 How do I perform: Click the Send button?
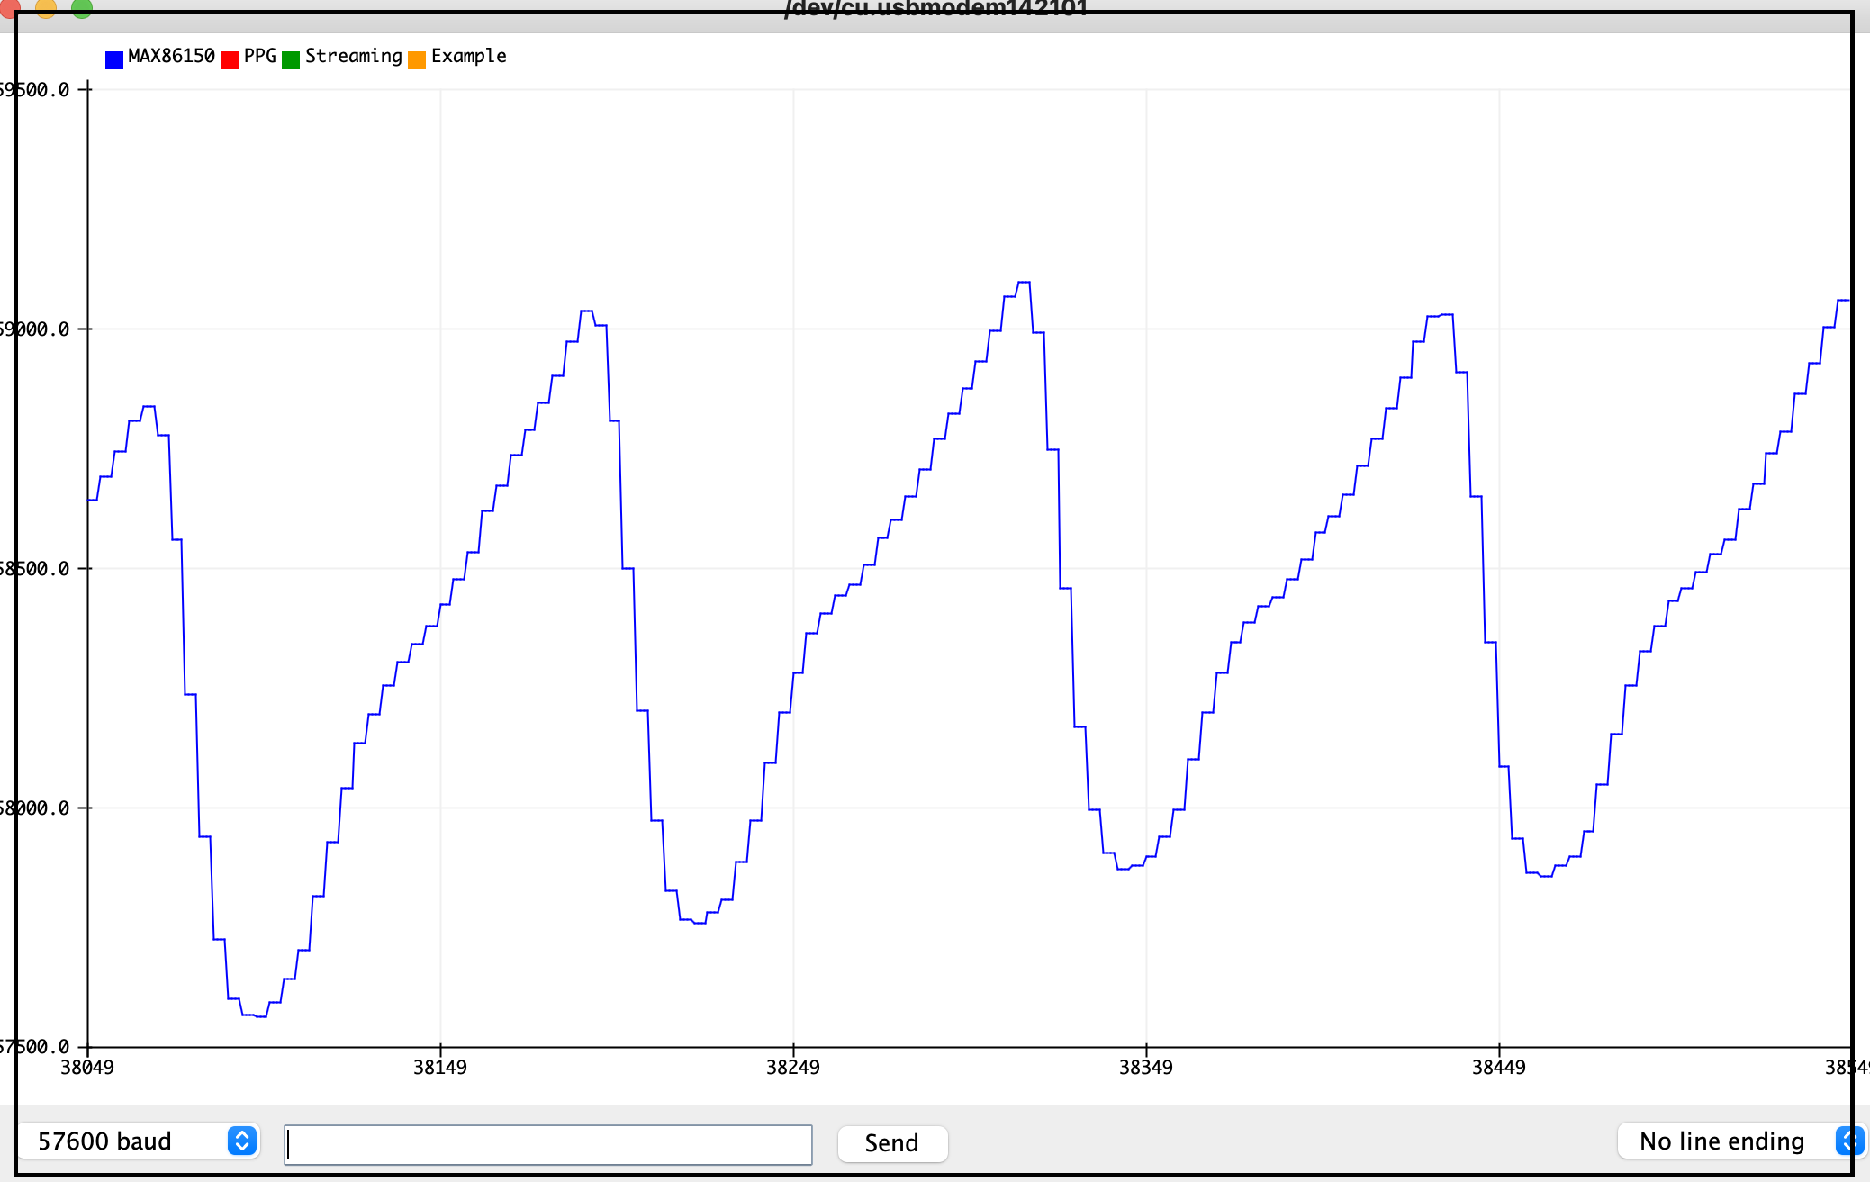tap(892, 1143)
